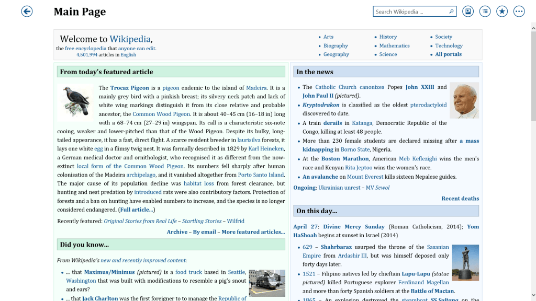
Task: Click the Meb Keflezighi link
Action: coord(418,158)
